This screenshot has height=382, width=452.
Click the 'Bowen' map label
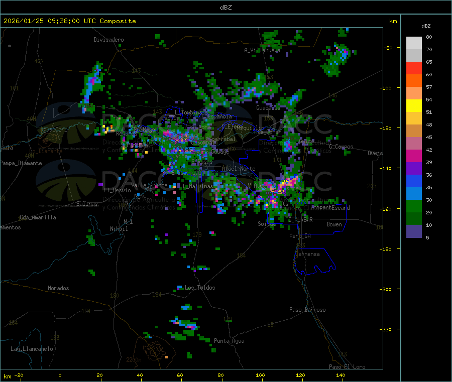334,224
